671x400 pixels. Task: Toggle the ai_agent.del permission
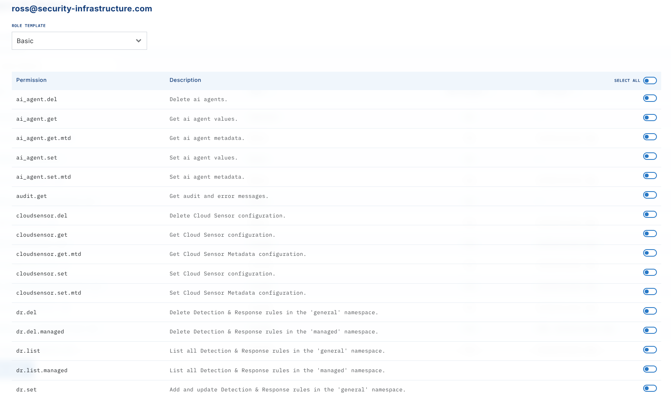(x=649, y=98)
